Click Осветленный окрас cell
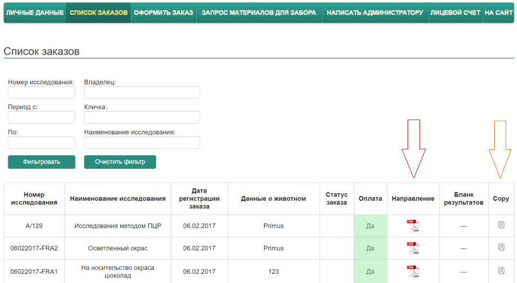Image resolution: width=517 pixels, height=283 pixels. click(x=118, y=248)
